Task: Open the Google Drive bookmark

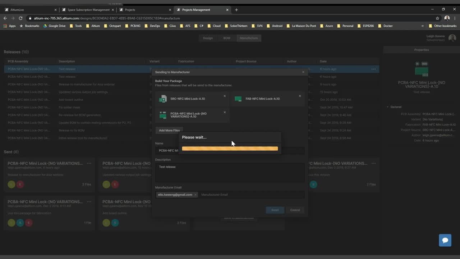Action: tap(55, 26)
